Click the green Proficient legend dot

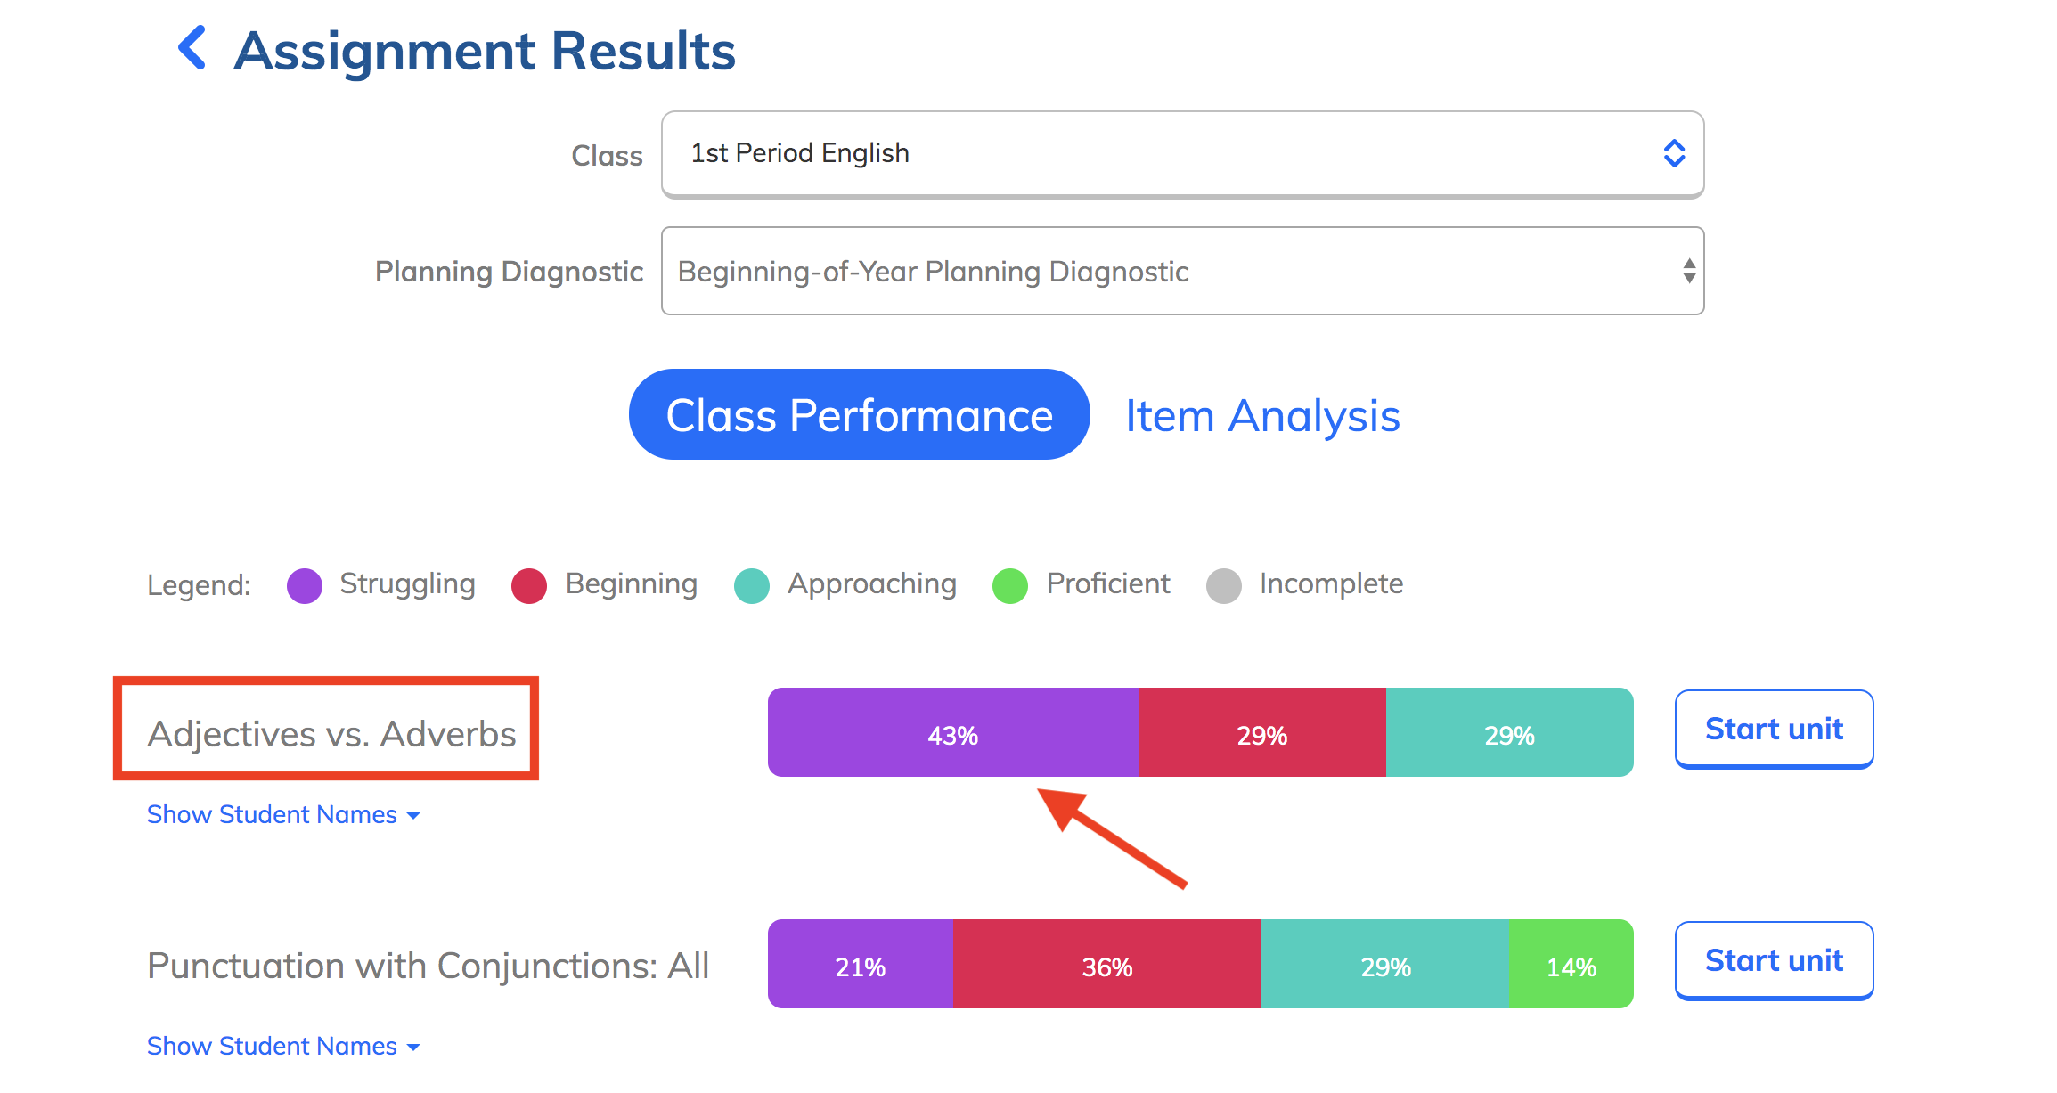click(x=1010, y=586)
